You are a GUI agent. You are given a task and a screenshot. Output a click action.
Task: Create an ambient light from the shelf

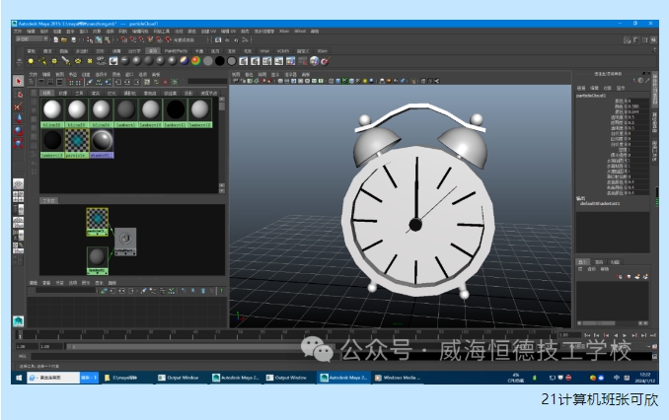pos(31,61)
